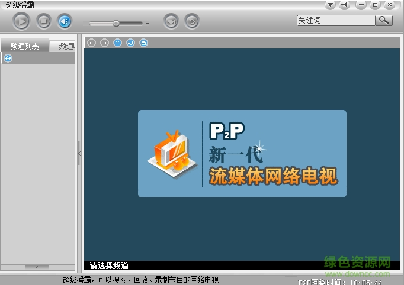The width and height of the screenshot is (404, 285).
Task: Refresh the browser pane
Action: [x=131, y=43]
